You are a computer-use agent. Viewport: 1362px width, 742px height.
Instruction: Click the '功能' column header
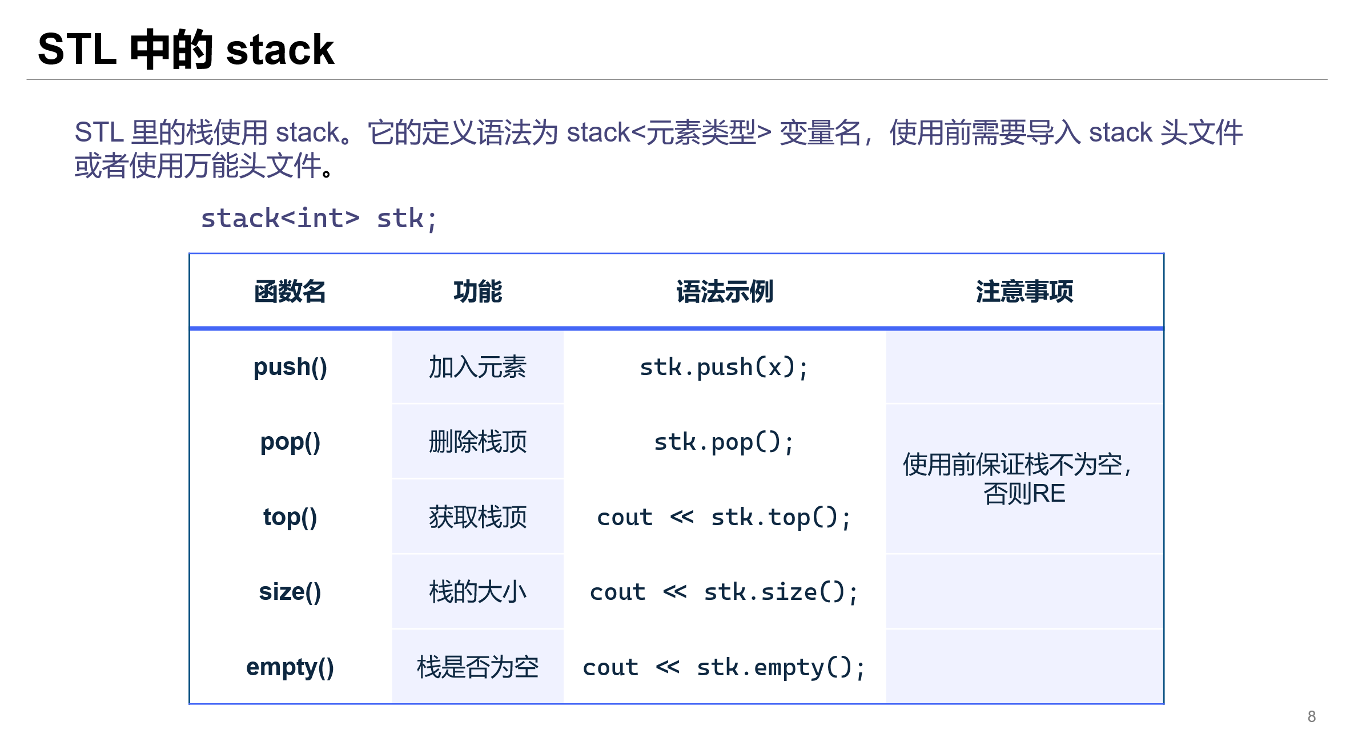(477, 292)
